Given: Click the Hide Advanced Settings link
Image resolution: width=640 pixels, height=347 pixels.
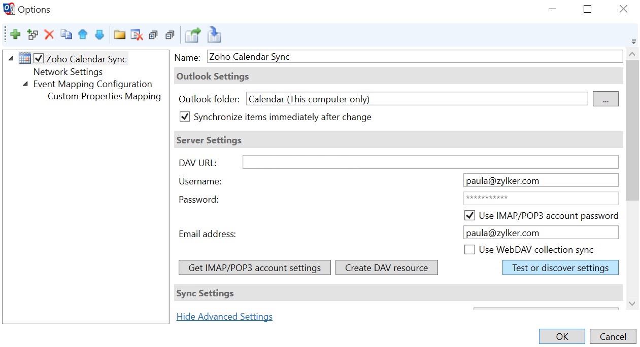Looking at the screenshot, I should (x=224, y=317).
